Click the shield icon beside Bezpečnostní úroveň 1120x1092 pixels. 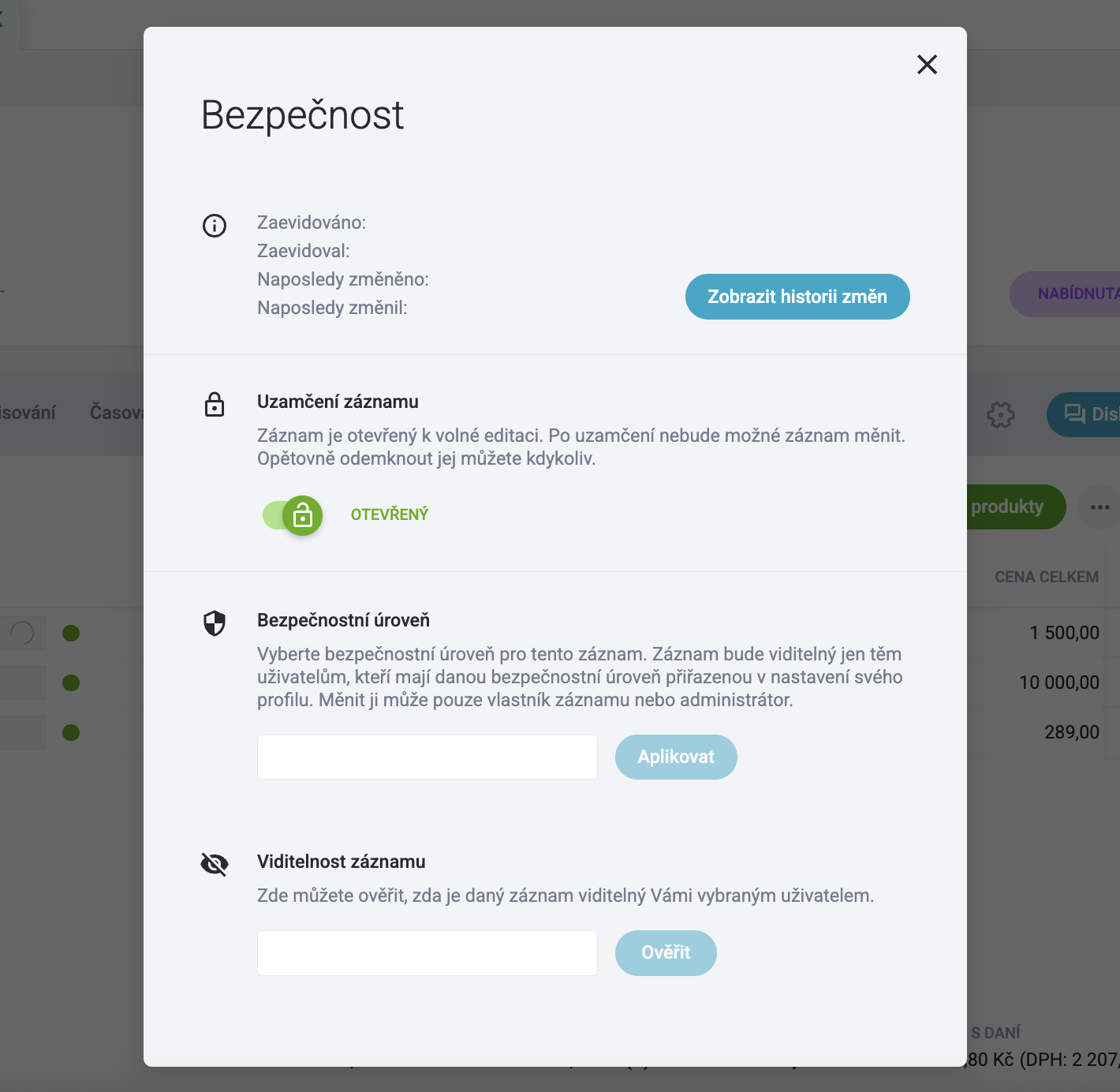[215, 623]
